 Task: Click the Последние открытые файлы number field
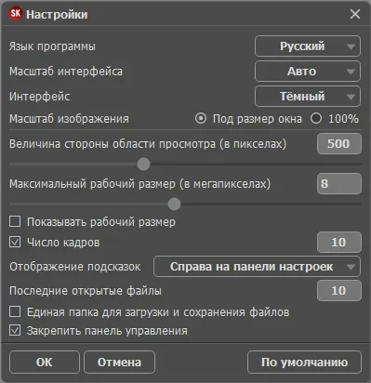point(339,291)
